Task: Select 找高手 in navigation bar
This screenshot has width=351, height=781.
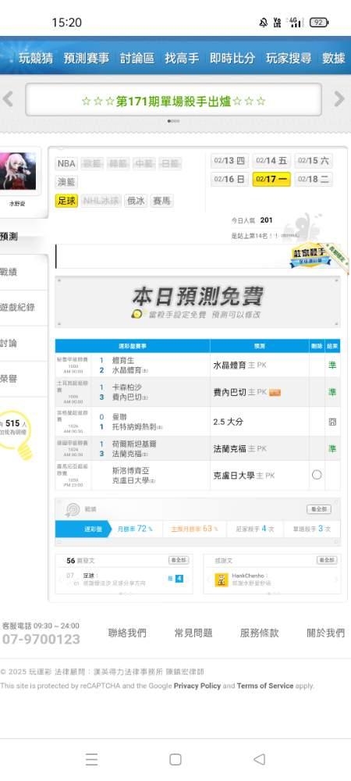Action: click(x=182, y=59)
